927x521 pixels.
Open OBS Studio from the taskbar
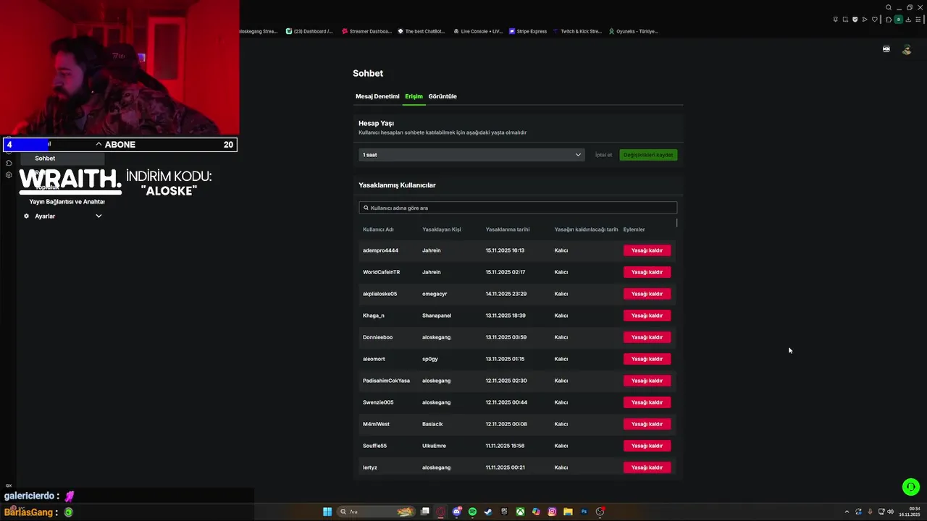tap(600, 512)
